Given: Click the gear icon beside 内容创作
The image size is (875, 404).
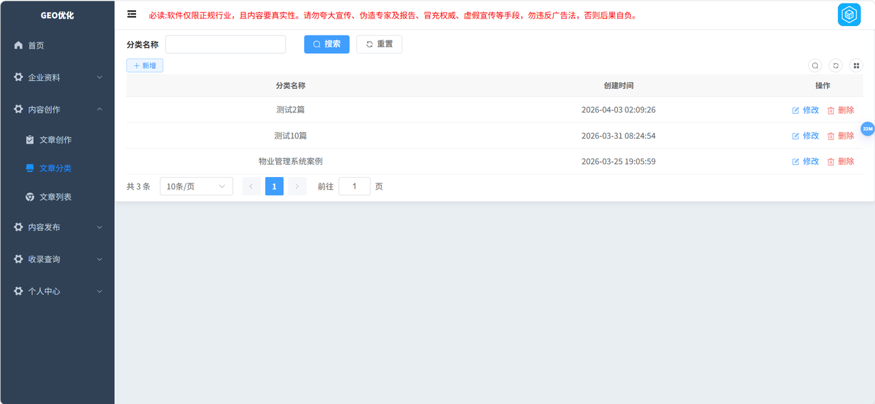Looking at the screenshot, I should 18,109.
